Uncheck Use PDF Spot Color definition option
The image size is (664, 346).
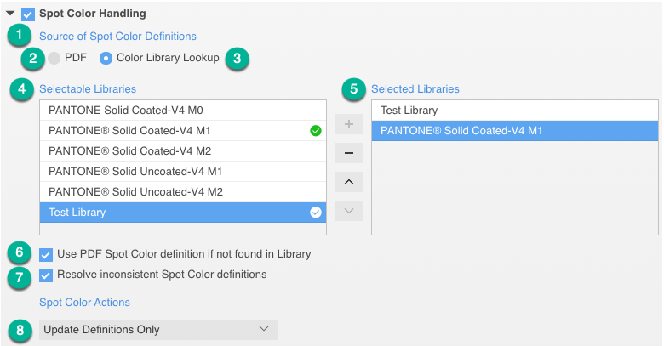tap(46, 255)
